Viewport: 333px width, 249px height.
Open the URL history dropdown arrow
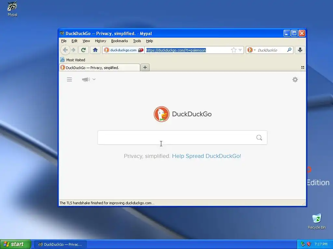[240, 50]
